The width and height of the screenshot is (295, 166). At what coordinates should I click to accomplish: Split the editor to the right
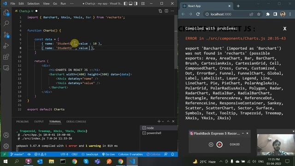pos(166,11)
